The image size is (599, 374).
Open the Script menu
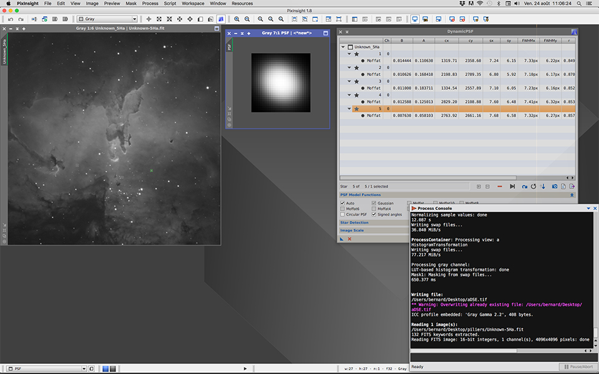[x=170, y=4]
